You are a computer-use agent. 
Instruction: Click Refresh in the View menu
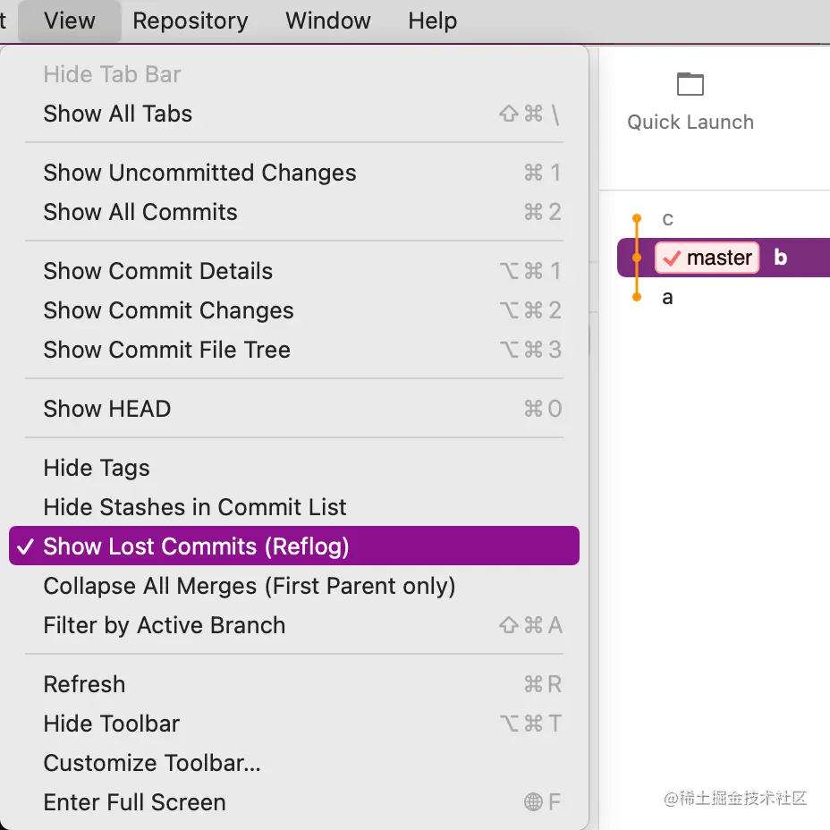click(x=84, y=684)
